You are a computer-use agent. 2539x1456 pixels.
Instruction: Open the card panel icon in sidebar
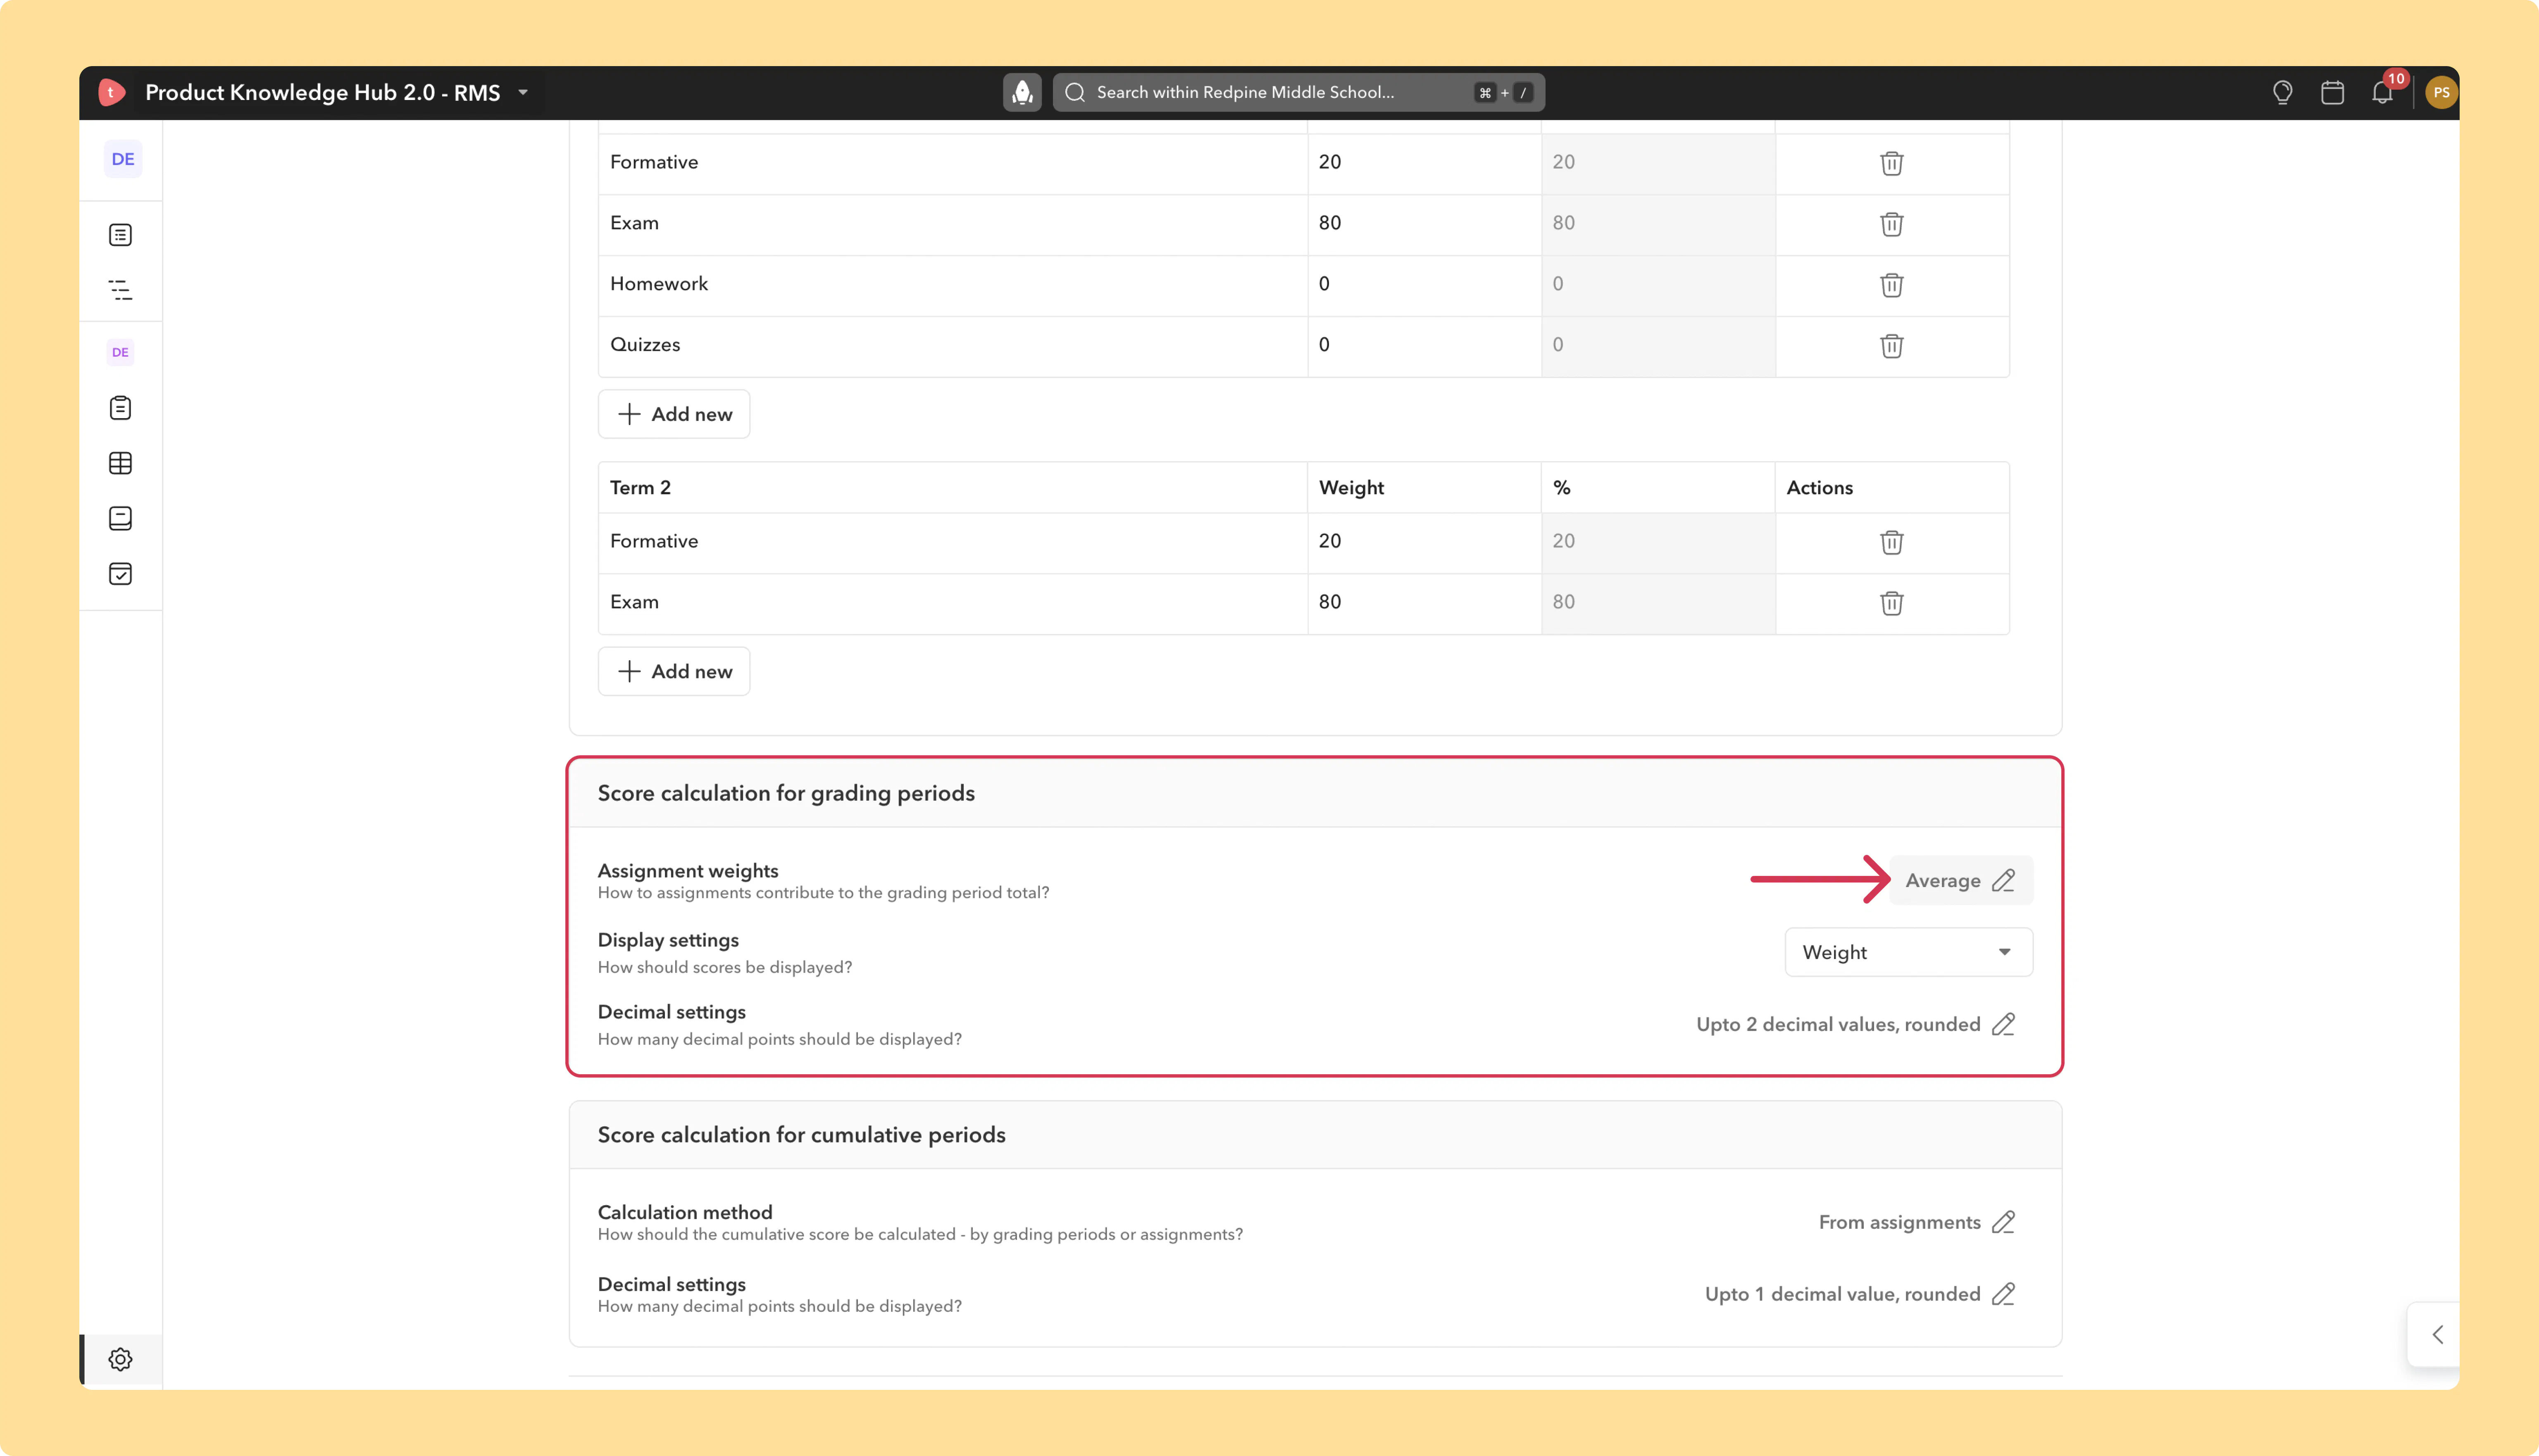pos(120,518)
